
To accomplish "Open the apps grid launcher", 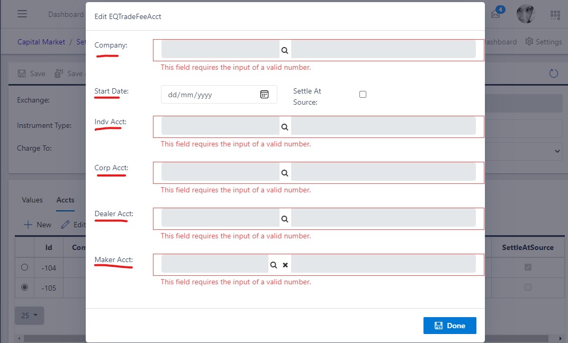I will coord(555,15).
